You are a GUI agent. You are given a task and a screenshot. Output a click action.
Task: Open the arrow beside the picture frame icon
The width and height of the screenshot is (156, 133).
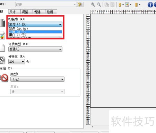pos(131,5)
